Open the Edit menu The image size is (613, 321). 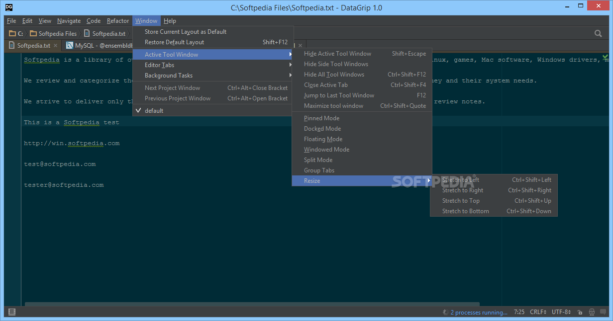pyautogui.click(x=27, y=21)
